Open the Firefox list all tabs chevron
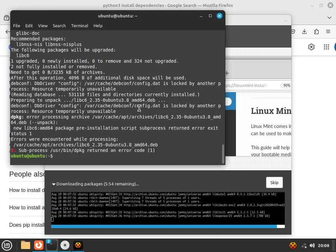The image size is (336, 252). pos(329,18)
